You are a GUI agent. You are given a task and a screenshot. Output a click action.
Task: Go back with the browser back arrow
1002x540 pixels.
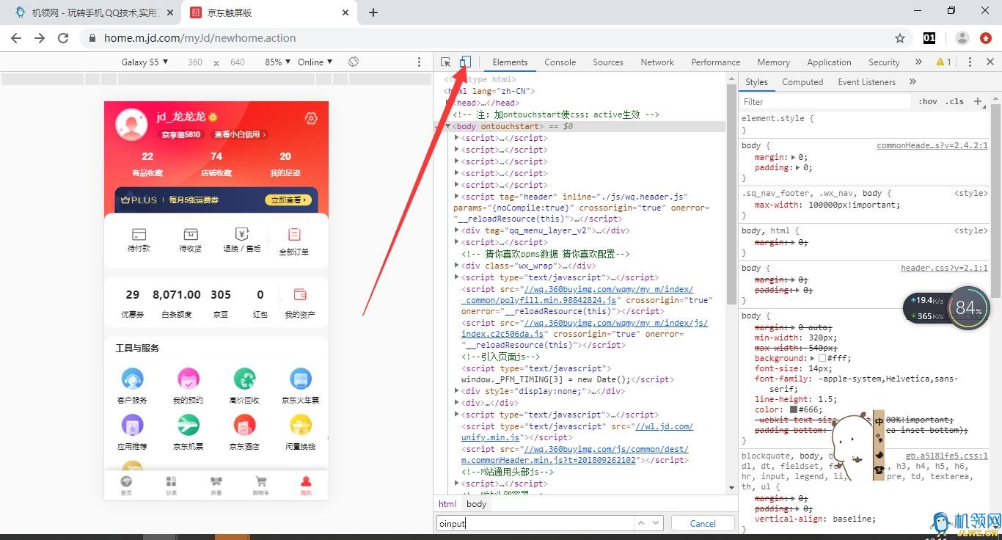pyautogui.click(x=16, y=38)
